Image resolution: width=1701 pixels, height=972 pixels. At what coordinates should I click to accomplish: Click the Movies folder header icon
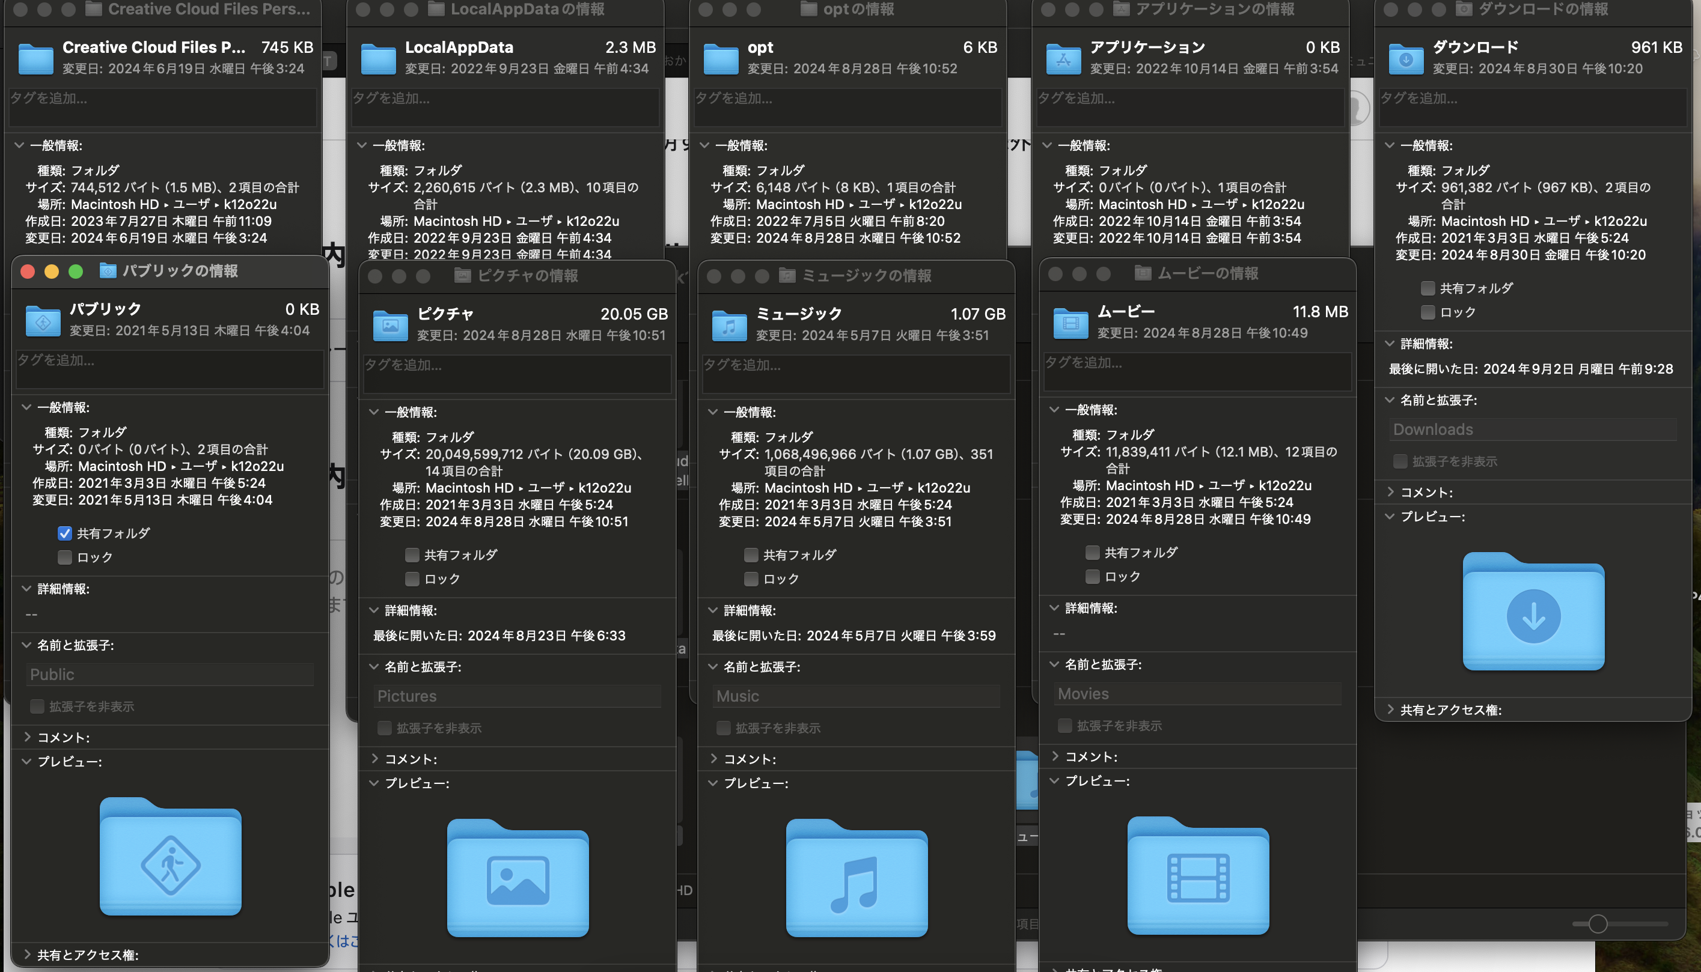click(1070, 324)
